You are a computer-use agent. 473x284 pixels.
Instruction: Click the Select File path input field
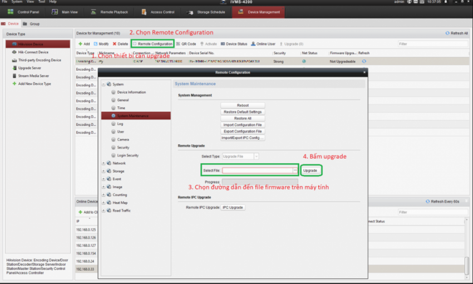click(x=257, y=170)
